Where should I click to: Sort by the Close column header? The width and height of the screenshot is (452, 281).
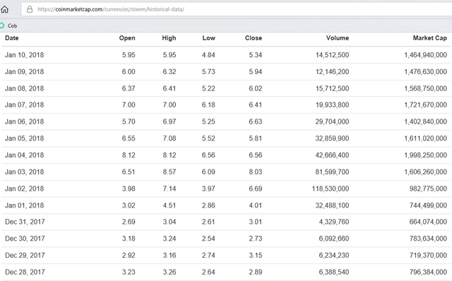[254, 38]
